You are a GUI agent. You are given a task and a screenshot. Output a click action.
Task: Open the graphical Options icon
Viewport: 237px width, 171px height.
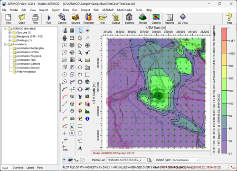click(x=156, y=19)
